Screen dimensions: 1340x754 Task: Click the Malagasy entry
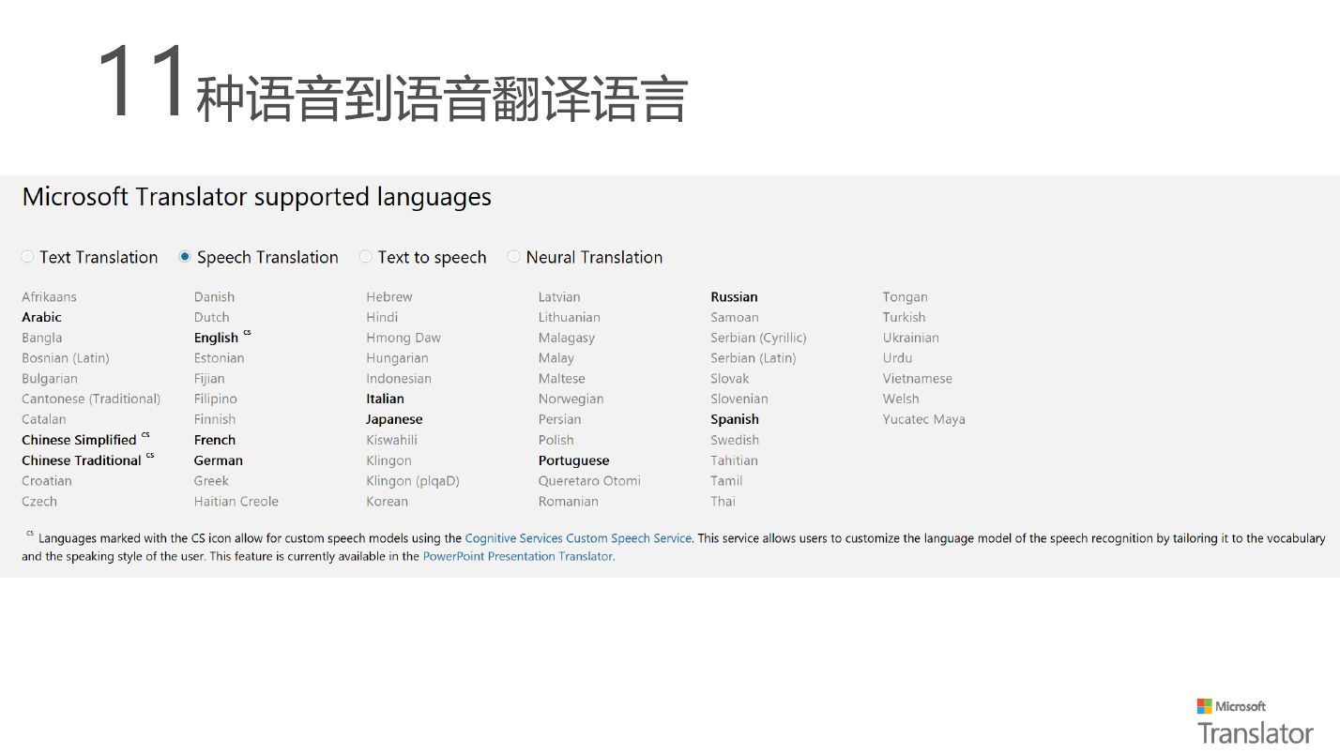click(567, 338)
